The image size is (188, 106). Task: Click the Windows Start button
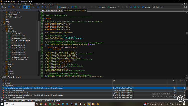coord(2,104)
